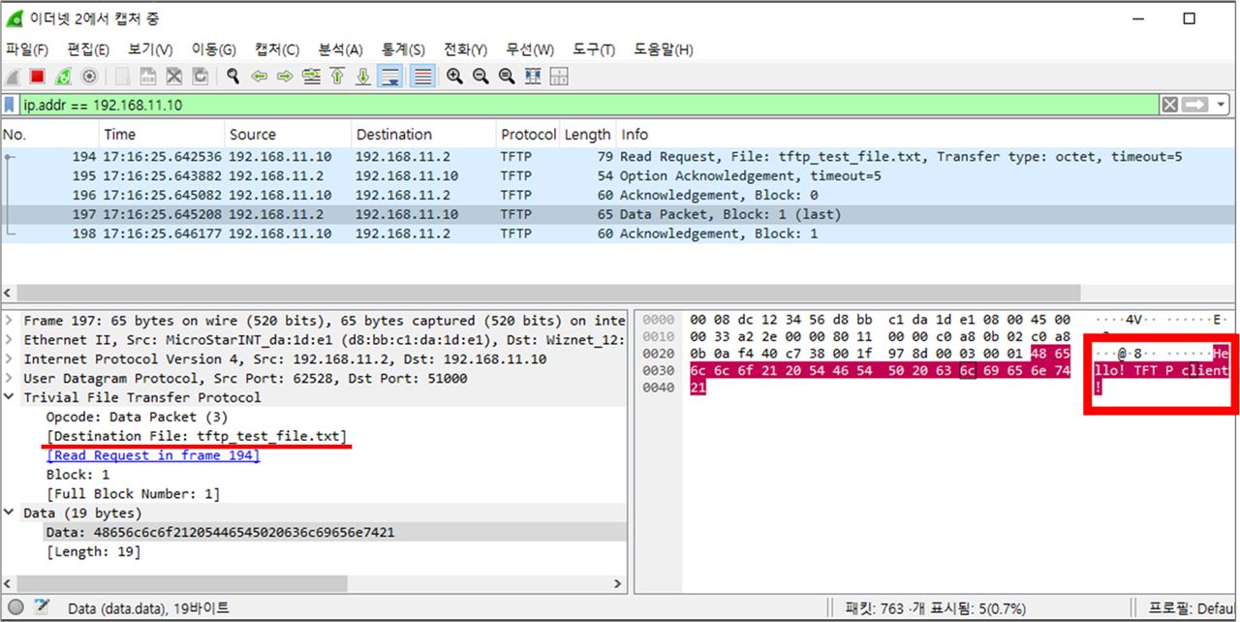Viewport: 1240px width, 622px height.
Task: Click the packet details horizontal scrollbar
Action: click(181, 583)
